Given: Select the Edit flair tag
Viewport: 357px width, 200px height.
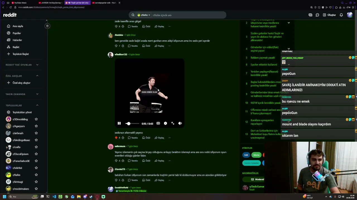Looking at the screenshot, I should point(246,155).
